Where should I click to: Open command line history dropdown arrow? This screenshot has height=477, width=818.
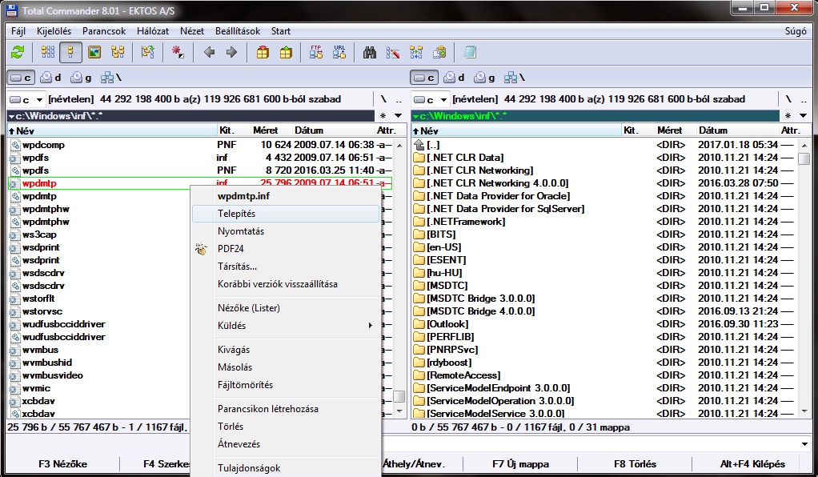click(x=804, y=444)
